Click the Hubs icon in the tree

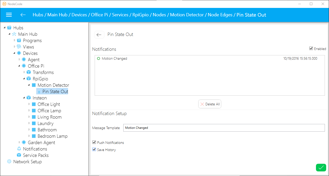pos(9,28)
